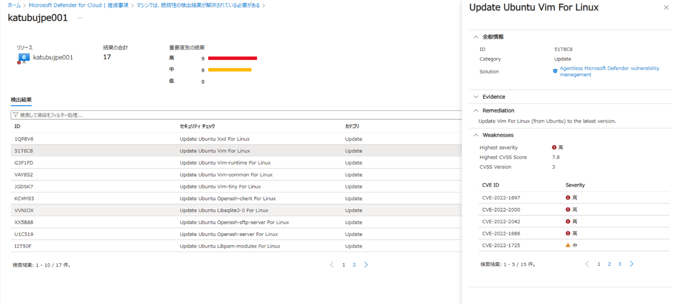Select finding VVNIOX Libsqlite3-0

tap(236, 210)
